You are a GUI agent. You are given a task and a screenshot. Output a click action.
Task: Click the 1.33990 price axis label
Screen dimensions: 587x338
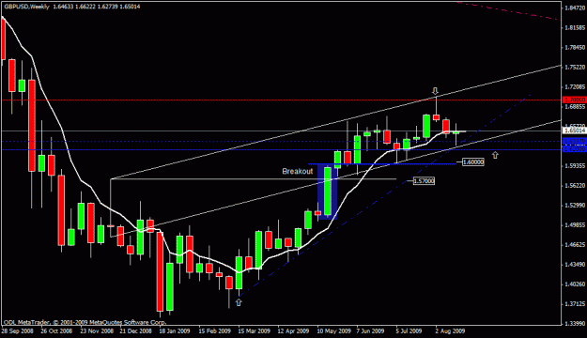point(576,324)
